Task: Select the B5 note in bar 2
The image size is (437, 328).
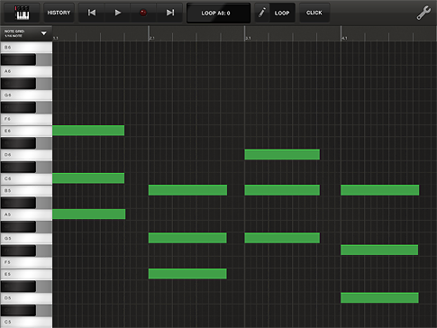Action: 187,190
